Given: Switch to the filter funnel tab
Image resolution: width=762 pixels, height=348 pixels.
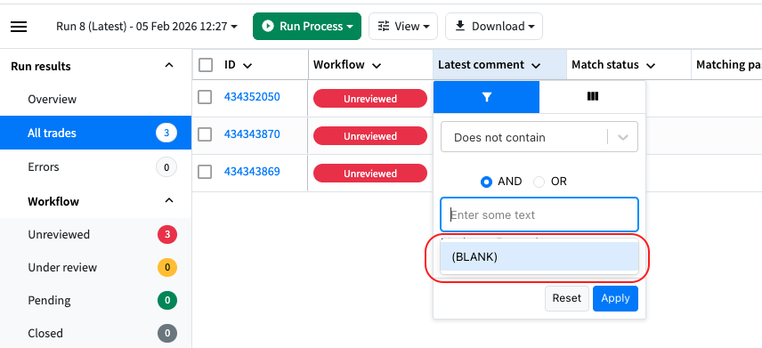Looking at the screenshot, I should [x=486, y=97].
